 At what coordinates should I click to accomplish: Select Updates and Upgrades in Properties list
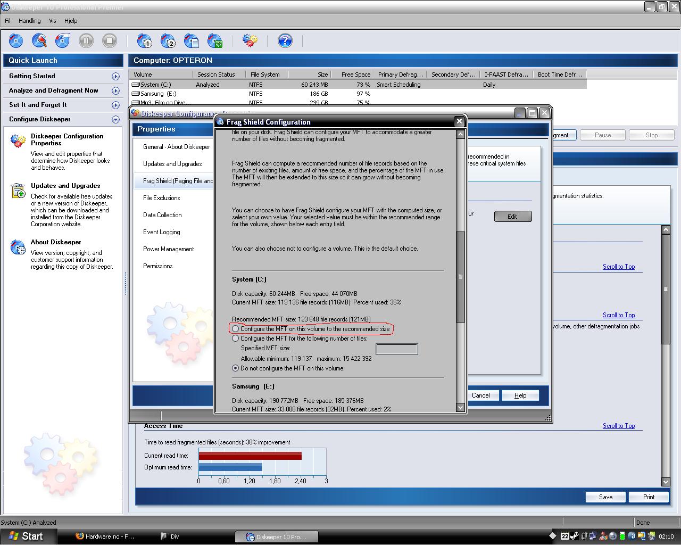coord(172,164)
